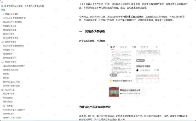Select outline item 核心用户群体

(9, 94)
